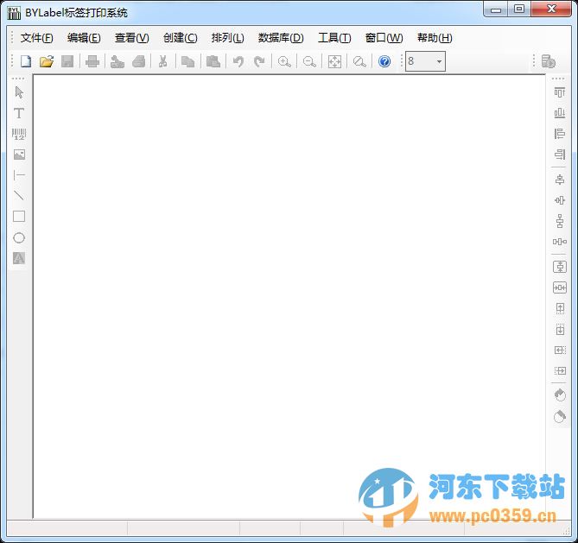Redo the last action
The height and width of the screenshot is (543, 578).
[x=259, y=61]
